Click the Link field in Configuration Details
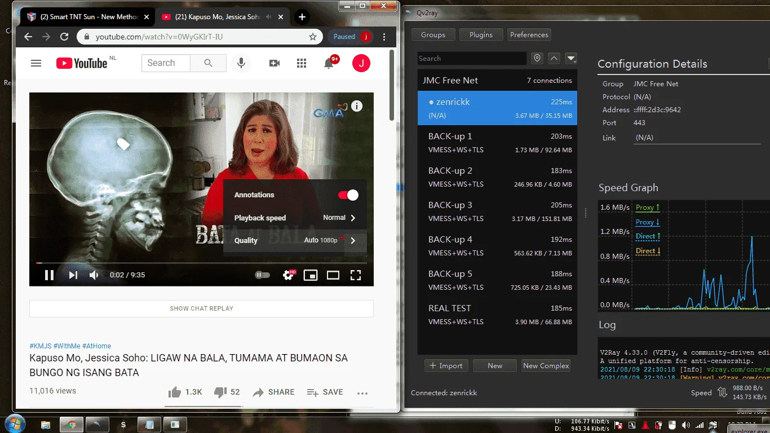 coord(697,138)
